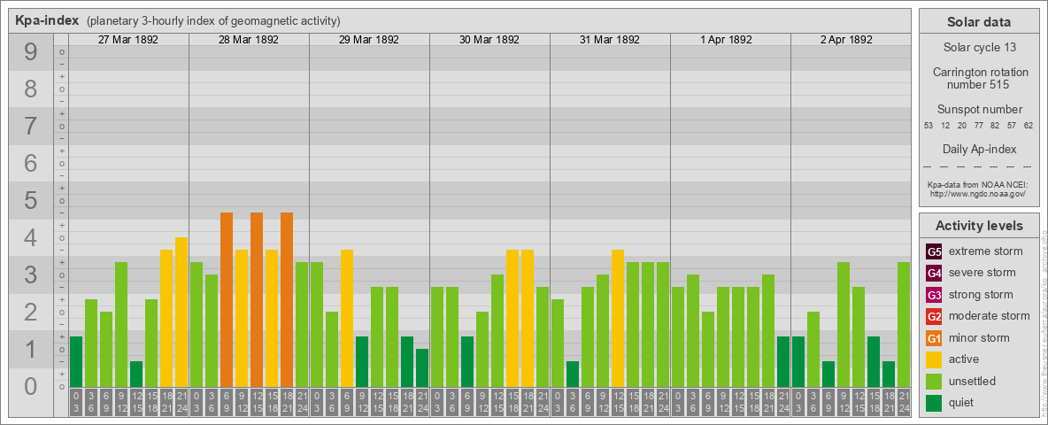Click the light green bar for 2 Apr 9–12h
Viewport: 1048px width, 425px height.
(x=843, y=325)
